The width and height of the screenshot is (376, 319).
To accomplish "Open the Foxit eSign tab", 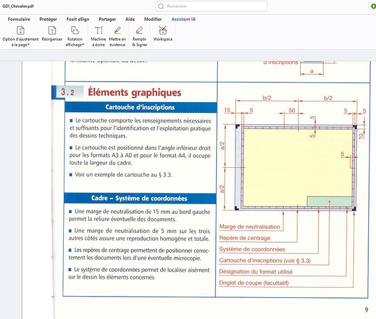I will coord(78,19).
